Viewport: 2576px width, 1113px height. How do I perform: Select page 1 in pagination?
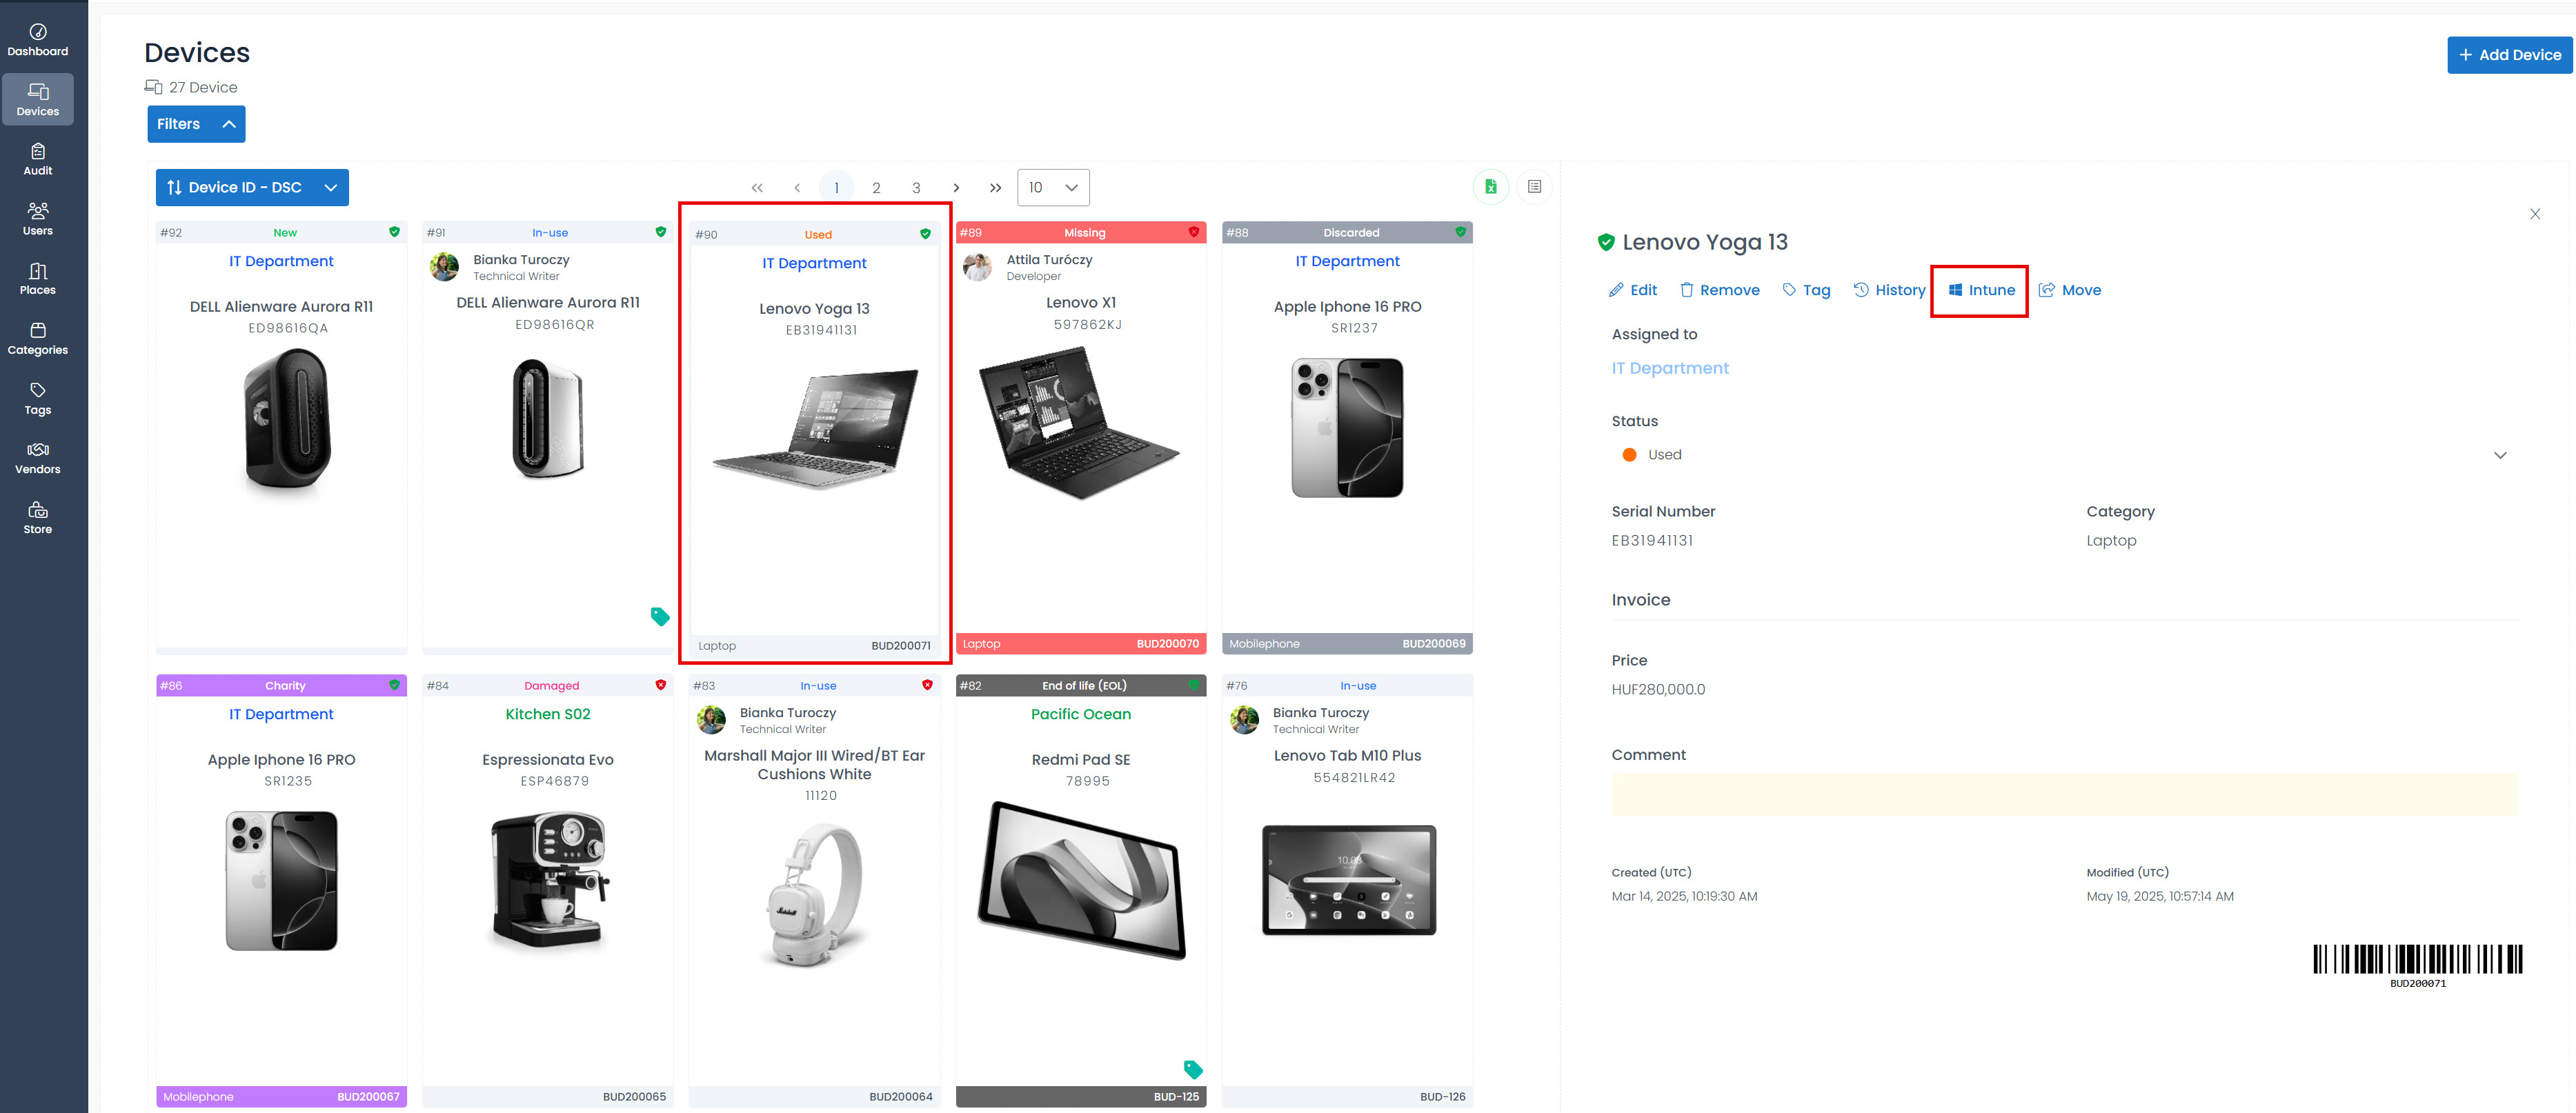[836, 188]
